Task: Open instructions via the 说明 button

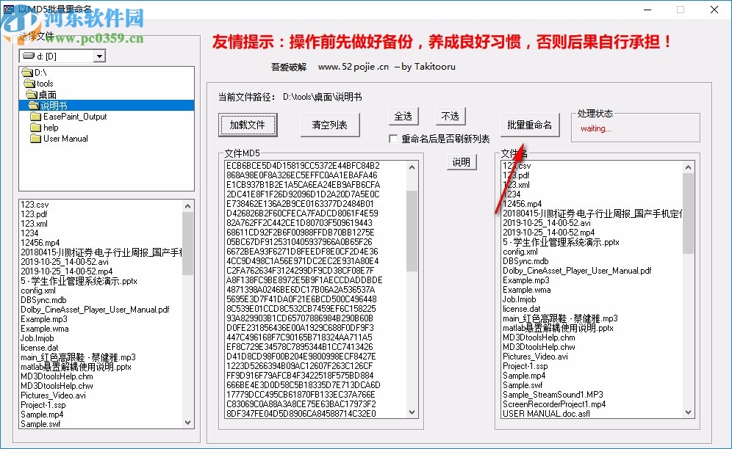Action: (x=462, y=162)
